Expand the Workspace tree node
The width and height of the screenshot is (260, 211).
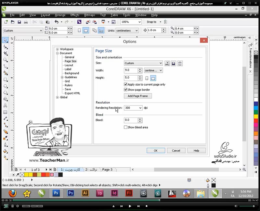click(x=58, y=49)
